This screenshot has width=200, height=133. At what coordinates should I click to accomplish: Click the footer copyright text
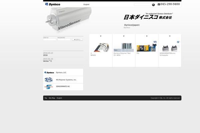click(165, 98)
